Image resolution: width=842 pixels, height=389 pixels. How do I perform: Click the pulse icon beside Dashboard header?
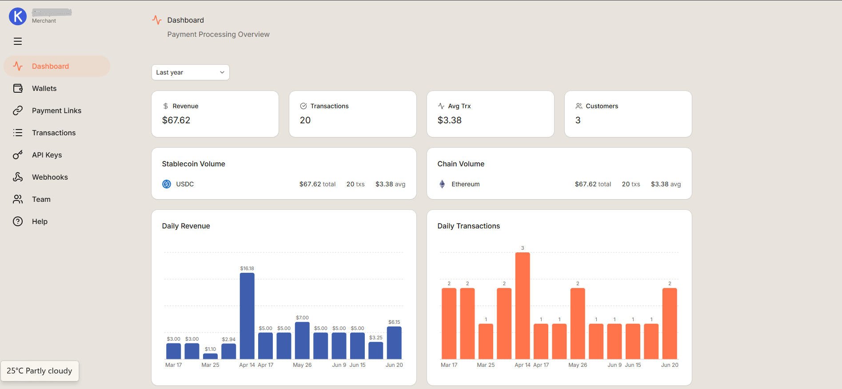click(157, 20)
